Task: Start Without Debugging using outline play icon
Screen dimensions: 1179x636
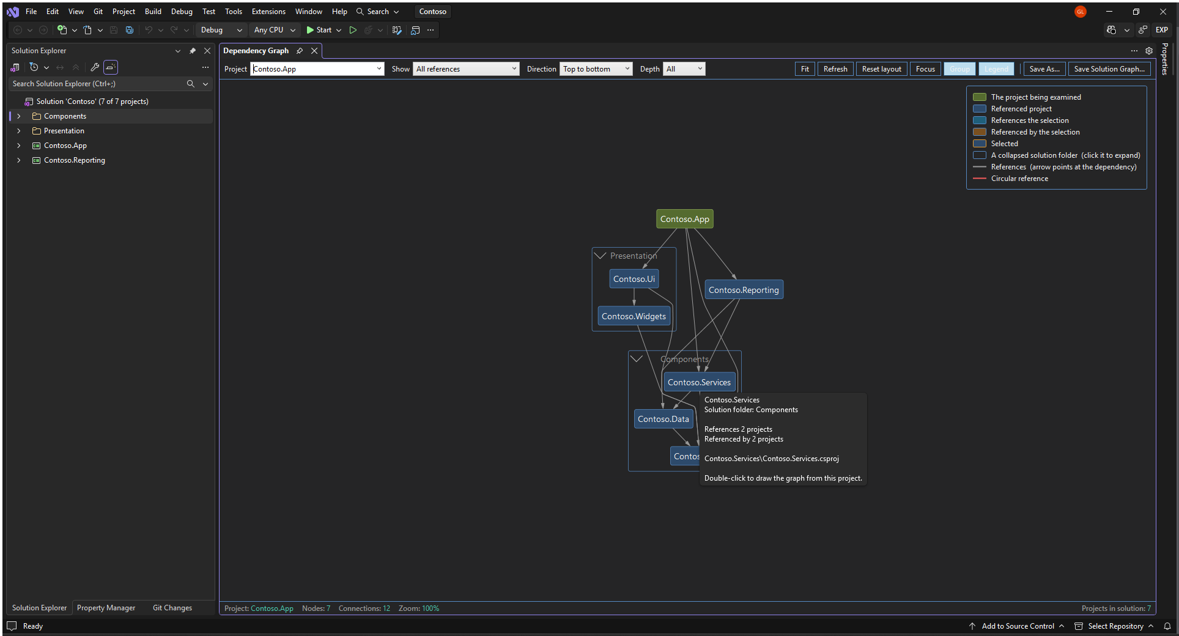Action: (353, 30)
